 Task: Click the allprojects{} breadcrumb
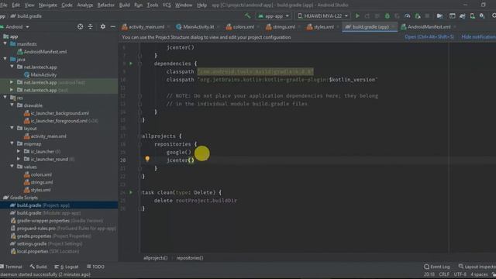(155, 258)
